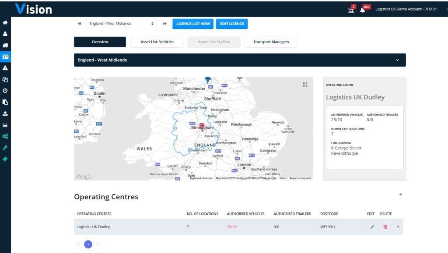Open the upload icon in sidebar
Viewport: 448px width, 253px height.
pyautogui.click(x=5, y=113)
